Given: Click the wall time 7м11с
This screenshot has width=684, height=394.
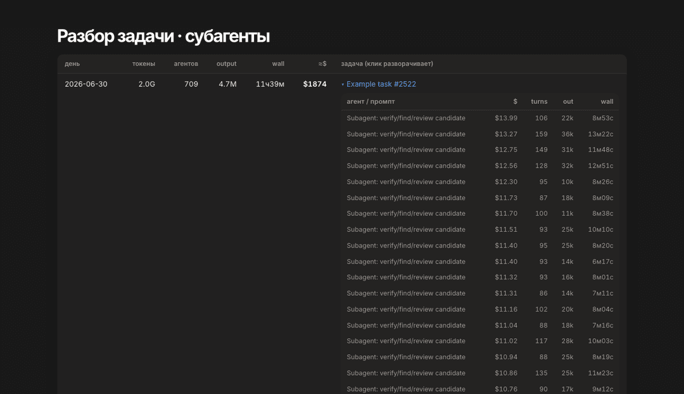Looking at the screenshot, I should click(603, 293).
